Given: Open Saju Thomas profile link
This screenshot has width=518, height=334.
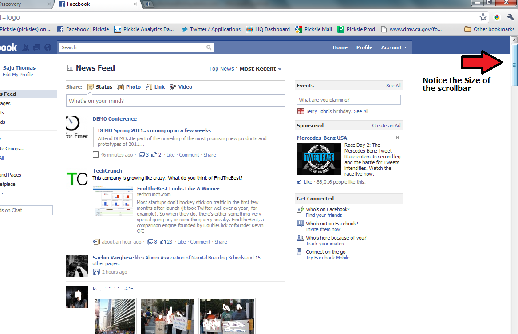Looking at the screenshot, I should click(19, 68).
